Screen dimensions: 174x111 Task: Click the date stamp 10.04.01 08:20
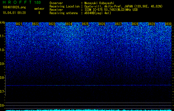[14, 13]
